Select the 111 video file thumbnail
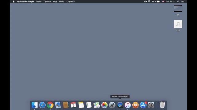 (x=178, y=9)
